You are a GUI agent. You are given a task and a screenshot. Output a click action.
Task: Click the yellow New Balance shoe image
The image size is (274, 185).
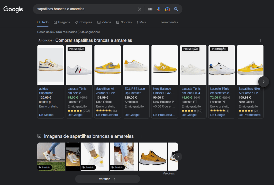165,65
